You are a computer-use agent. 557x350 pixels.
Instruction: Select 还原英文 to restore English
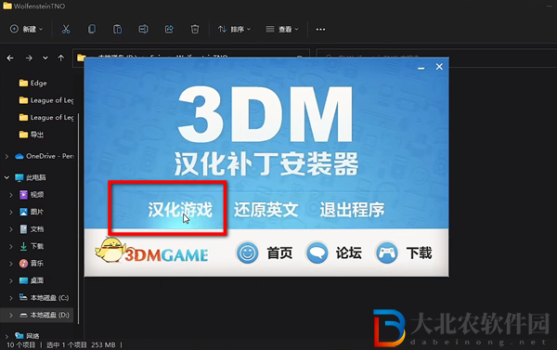click(266, 209)
